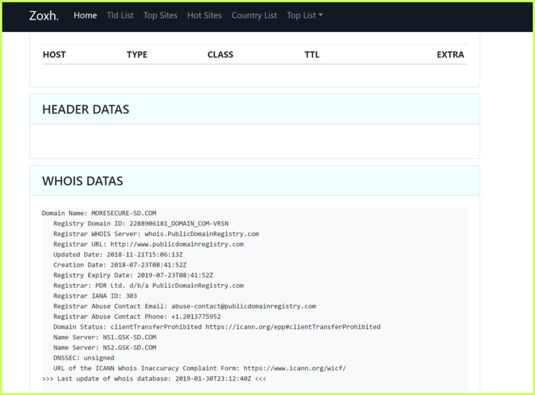The image size is (535, 395).
Task: Click the Domain Name MORESECURE-SD.COM line
Action: click(99, 213)
